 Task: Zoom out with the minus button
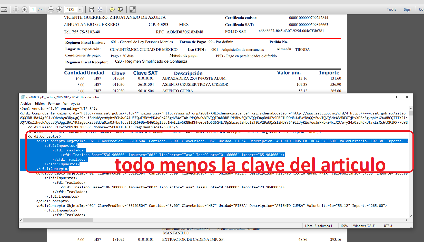(x=51, y=9)
